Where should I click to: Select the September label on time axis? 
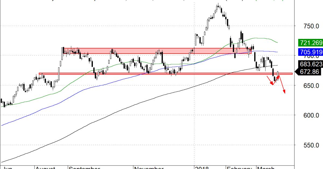click(84, 167)
